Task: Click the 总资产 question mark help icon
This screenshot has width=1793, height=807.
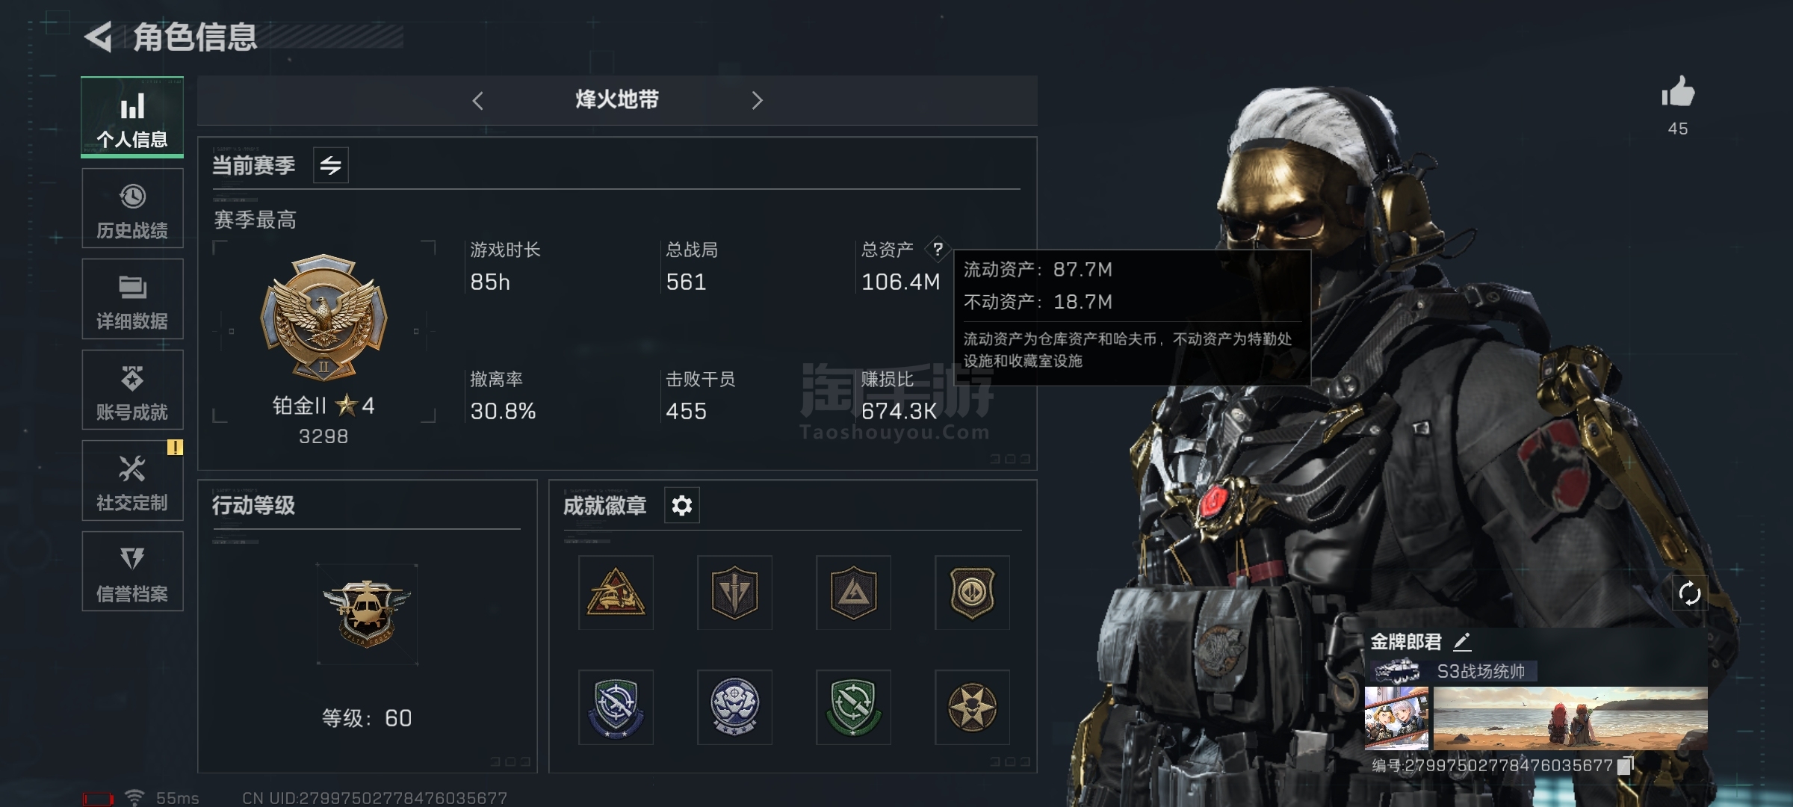Action: 938,249
